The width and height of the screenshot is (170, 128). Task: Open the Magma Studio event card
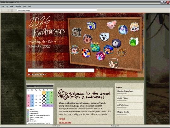(x=130, y=113)
